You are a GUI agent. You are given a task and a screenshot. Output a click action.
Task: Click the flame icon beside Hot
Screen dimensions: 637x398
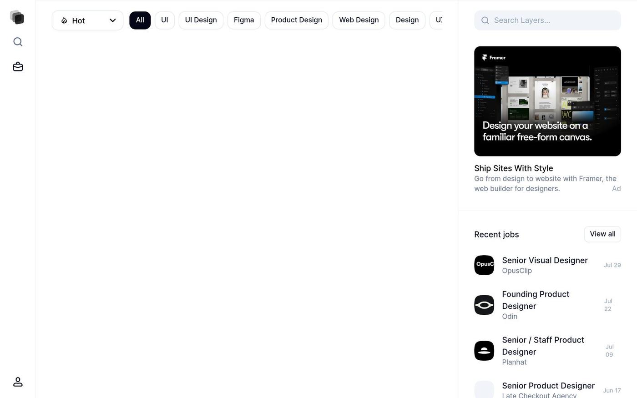pos(64,20)
